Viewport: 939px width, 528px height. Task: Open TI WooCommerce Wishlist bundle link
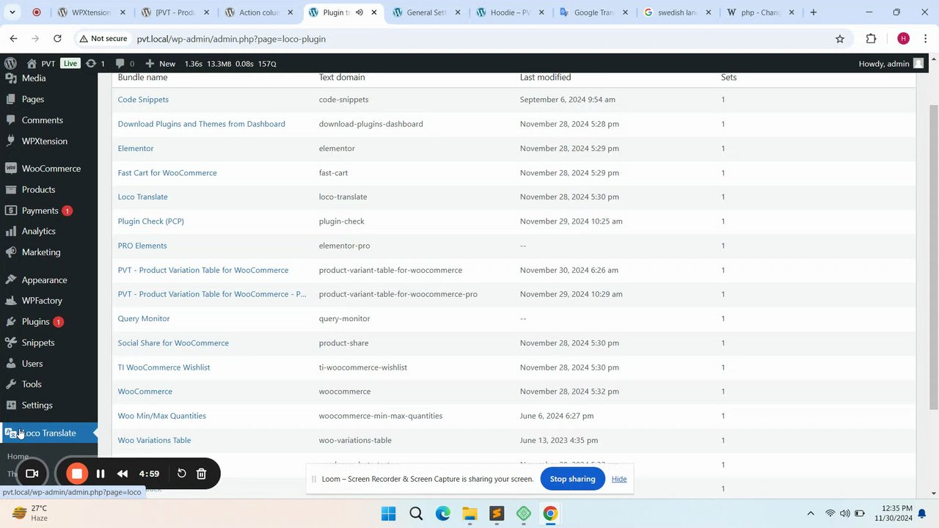pyautogui.click(x=164, y=367)
